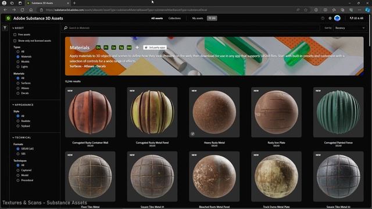Open the Surfaces link in the banner

point(76,66)
